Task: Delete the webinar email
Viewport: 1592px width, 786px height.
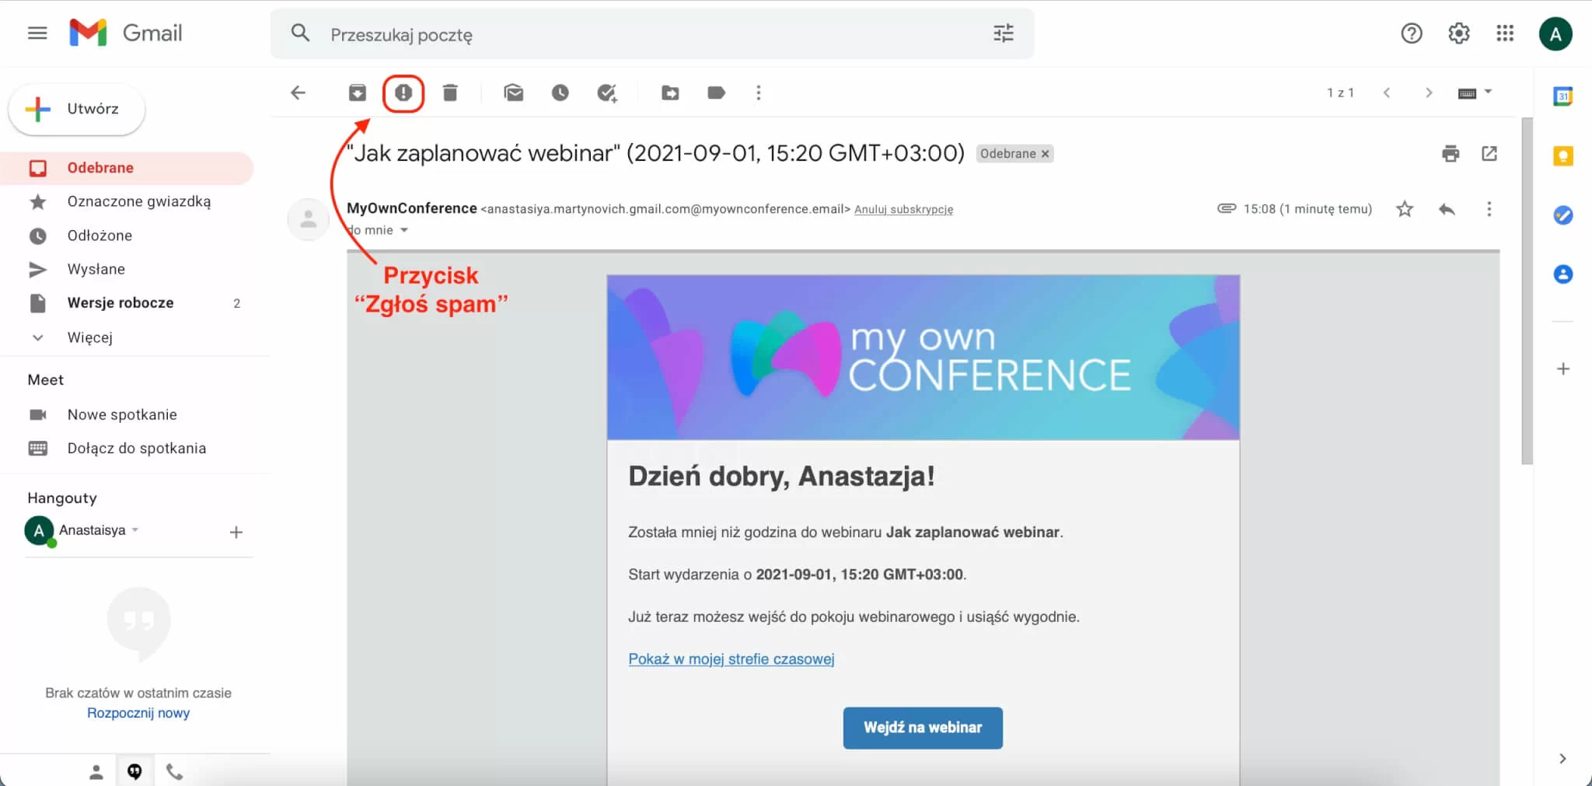Action: (449, 93)
